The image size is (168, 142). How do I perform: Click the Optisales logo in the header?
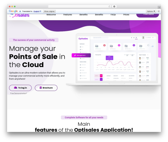point(19,15)
